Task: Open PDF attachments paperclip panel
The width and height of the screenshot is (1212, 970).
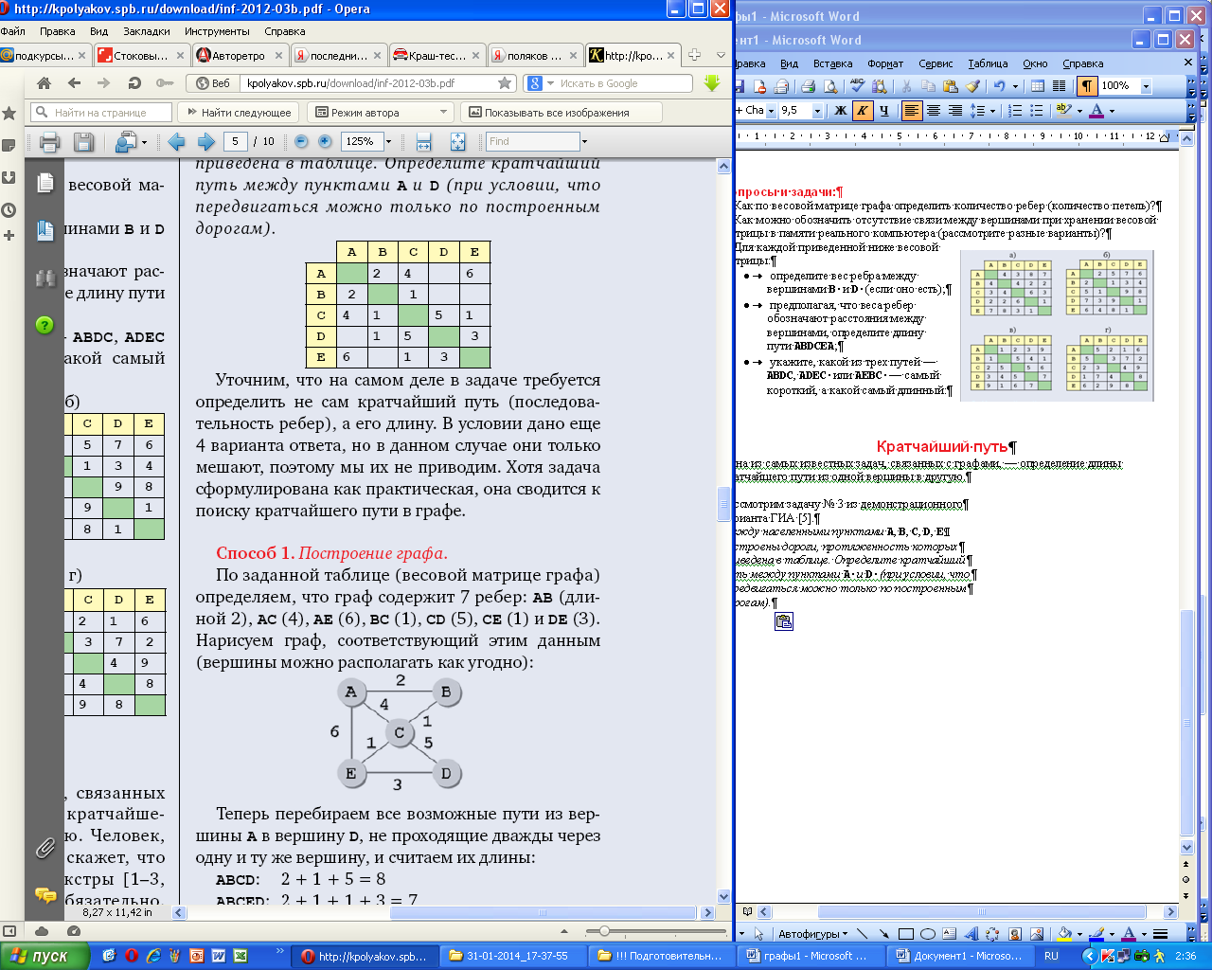Action: pyautogui.click(x=45, y=848)
